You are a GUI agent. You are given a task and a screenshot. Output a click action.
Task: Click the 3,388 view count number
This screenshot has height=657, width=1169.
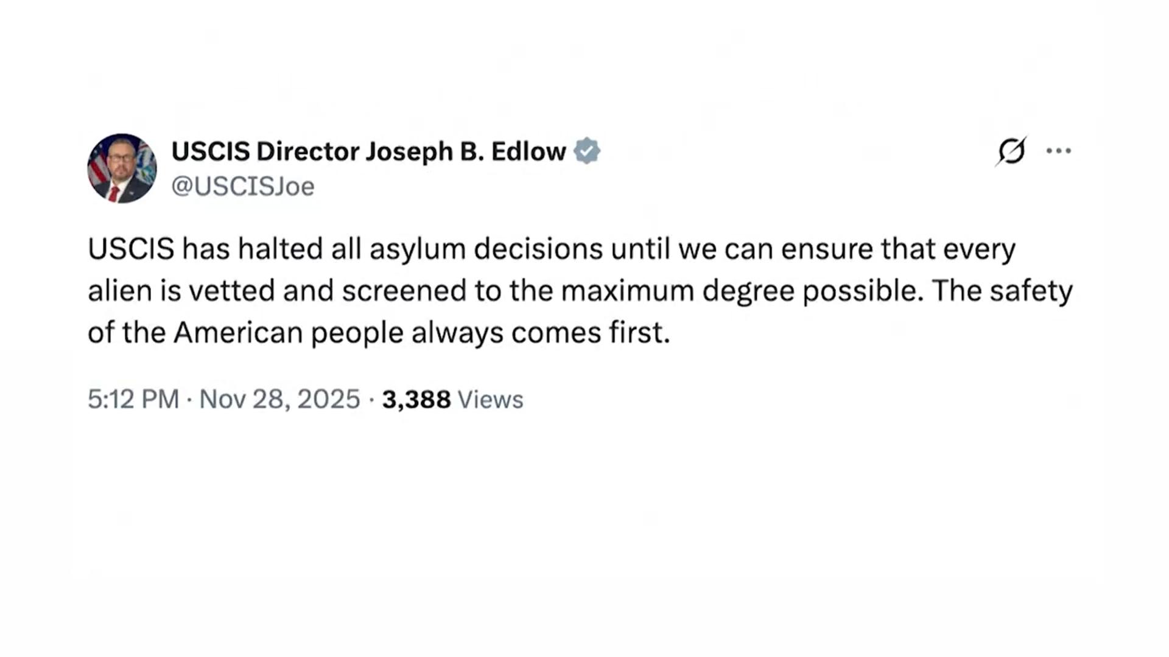click(x=416, y=400)
